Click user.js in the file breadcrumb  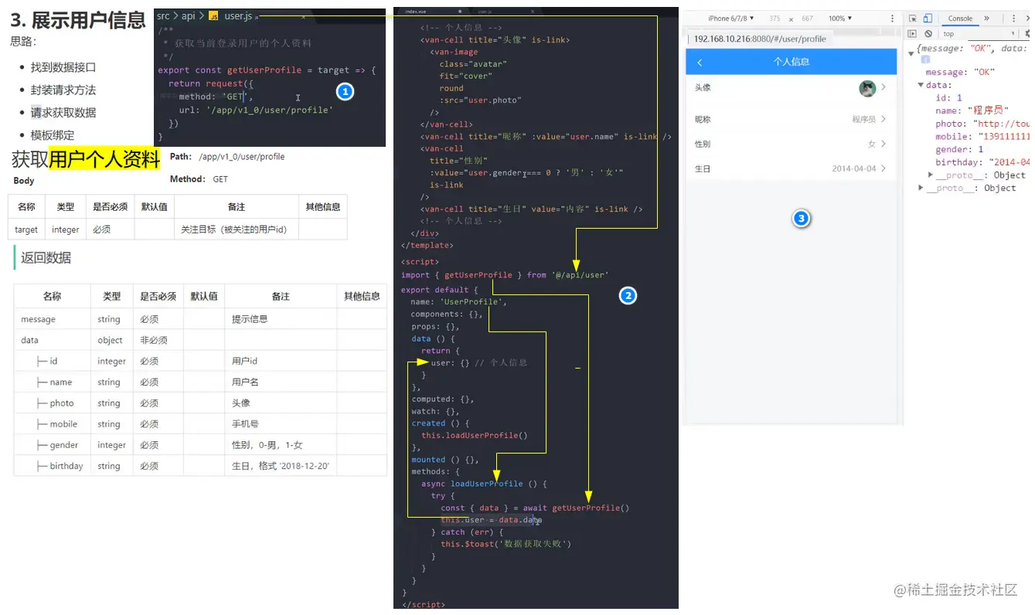[239, 16]
